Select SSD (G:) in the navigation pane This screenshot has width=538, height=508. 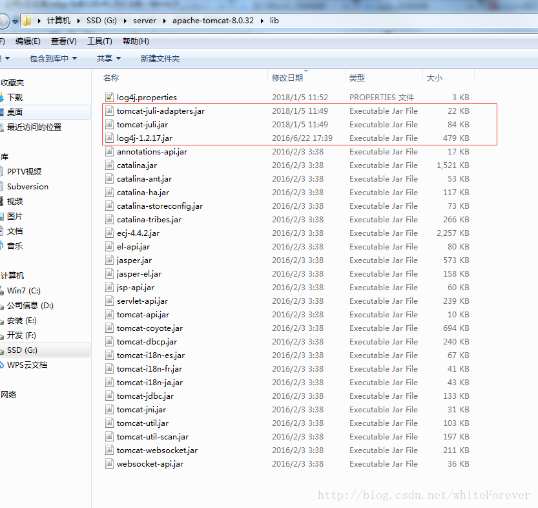23,350
